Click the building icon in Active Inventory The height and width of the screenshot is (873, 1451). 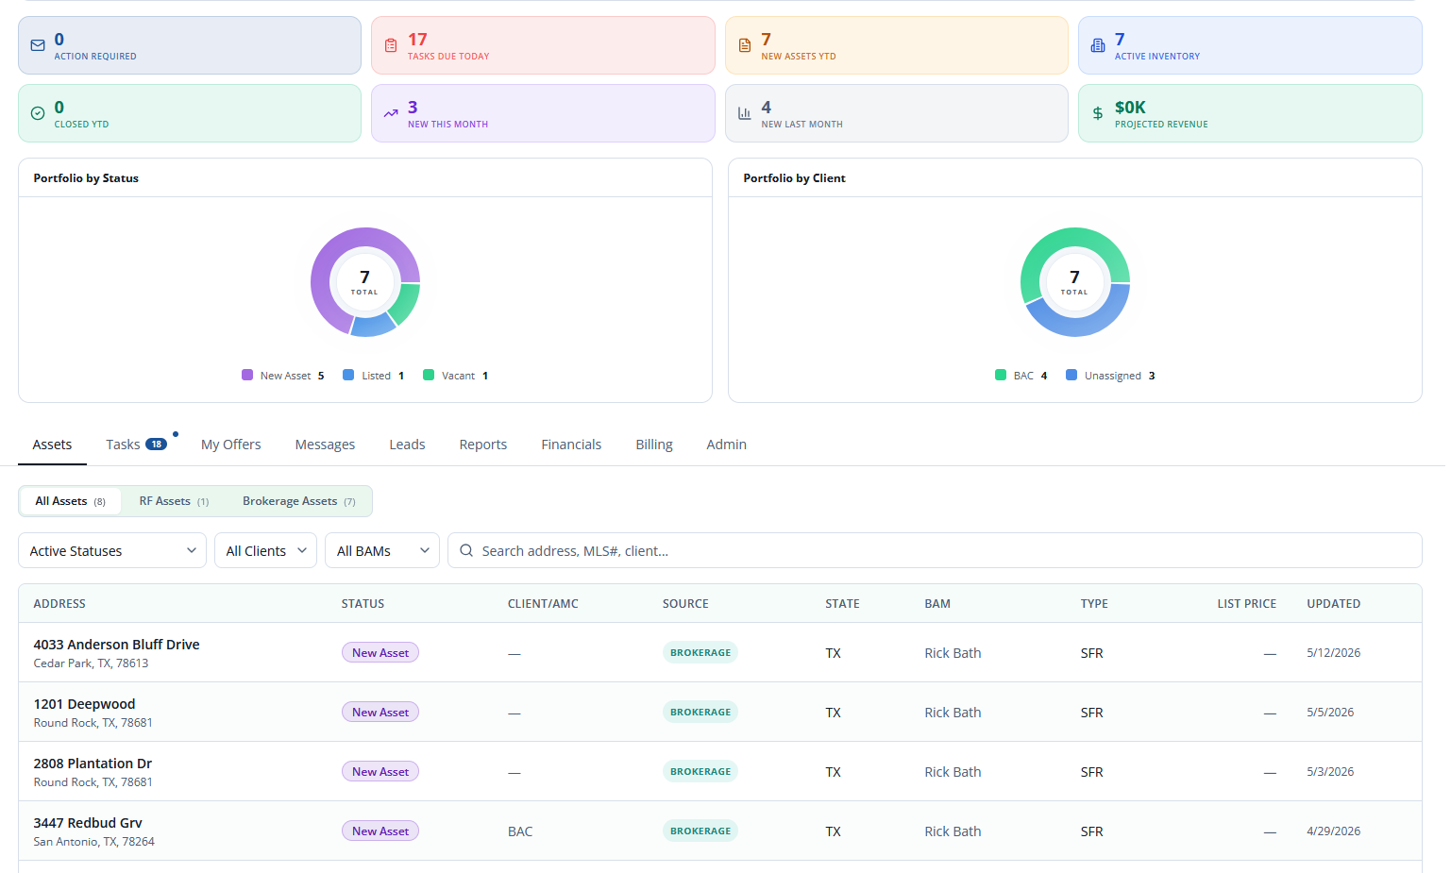tap(1098, 45)
